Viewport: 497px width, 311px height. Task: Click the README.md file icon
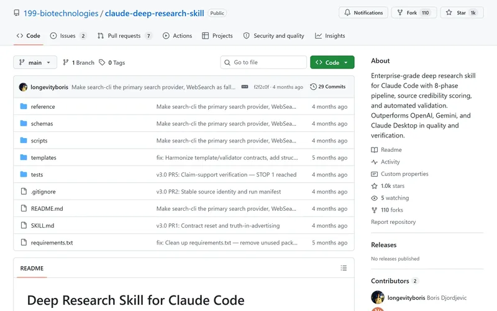24,208
